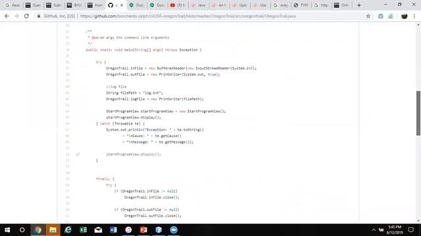This screenshot has width=421, height=236.
Task: Open Cortana search circle on taskbar
Action: tap(22, 230)
